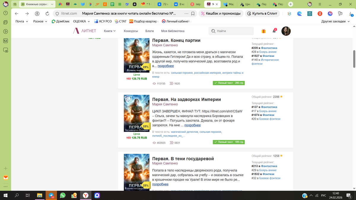
Task: Open the Yandex home button in toolbar
Action: coord(37,14)
